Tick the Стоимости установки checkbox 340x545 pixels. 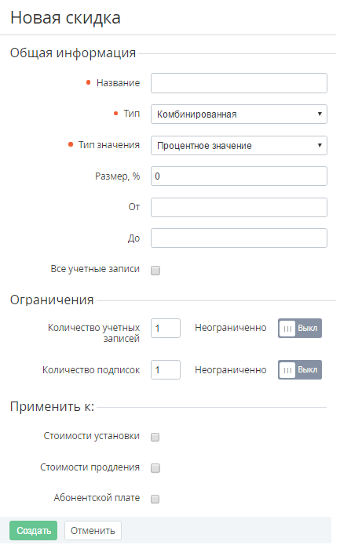tap(155, 437)
